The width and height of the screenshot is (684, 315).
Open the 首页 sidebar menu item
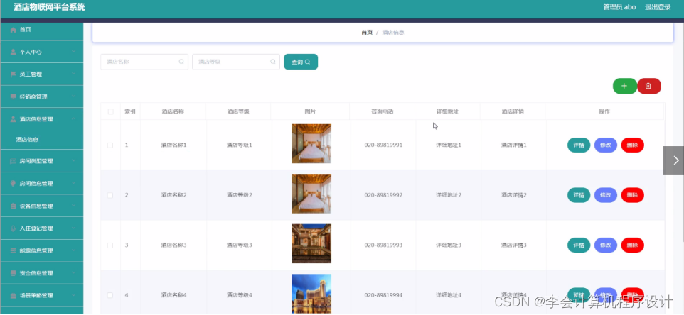point(42,30)
